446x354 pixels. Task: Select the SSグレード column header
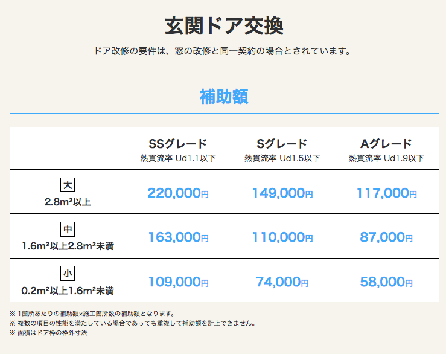(178, 144)
